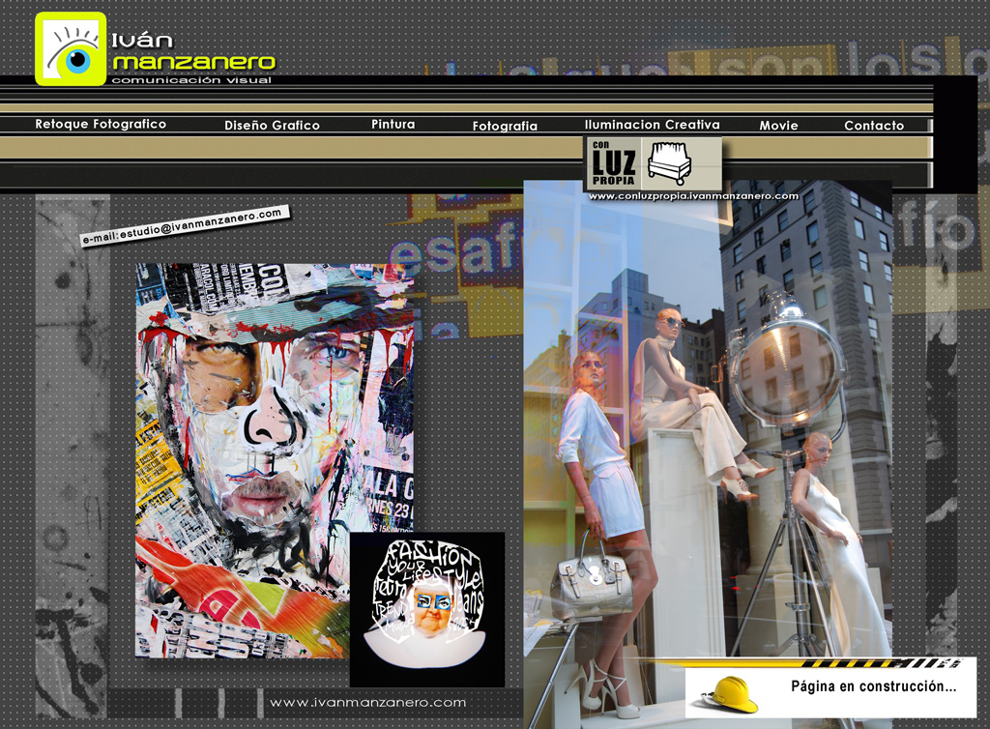Click the www.ivanmanzanero.com footer link
The image size is (990, 729).
point(368,703)
